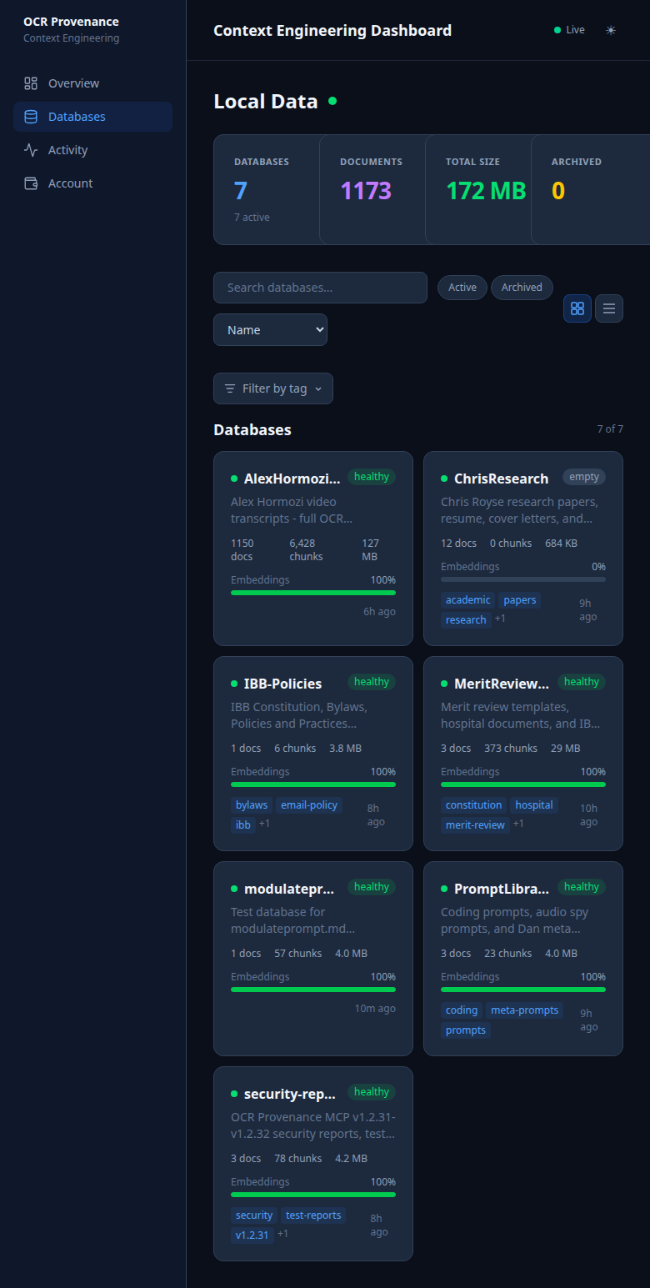Switch to grid view layout
The width and height of the screenshot is (650, 1288).
(x=577, y=308)
